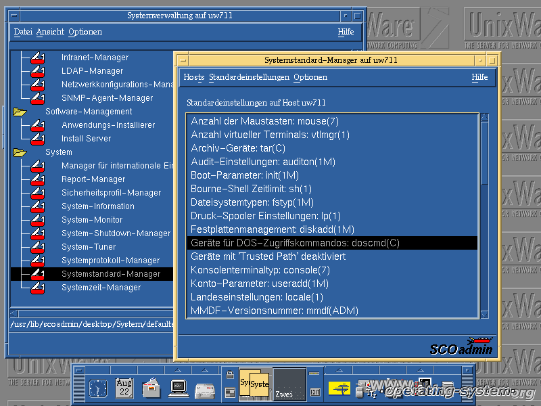Open Optionen menu in Systemstandard-Manager
This screenshot has width=541, height=406.
(x=310, y=77)
